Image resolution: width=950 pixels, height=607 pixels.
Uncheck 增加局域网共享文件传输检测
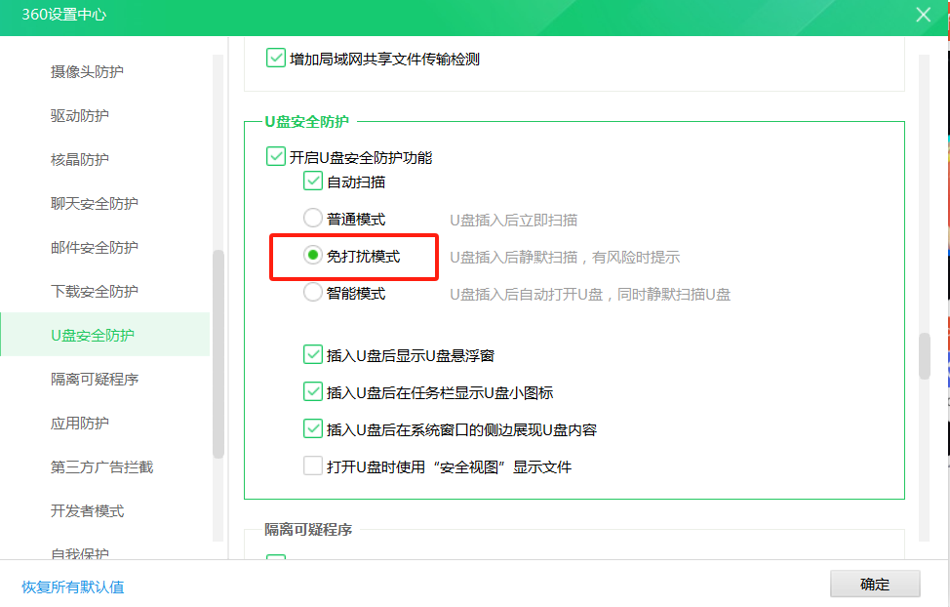click(276, 59)
